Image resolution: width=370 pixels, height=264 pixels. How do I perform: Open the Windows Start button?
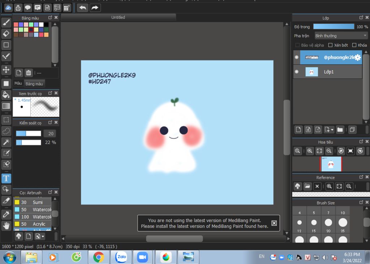coord(9,257)
